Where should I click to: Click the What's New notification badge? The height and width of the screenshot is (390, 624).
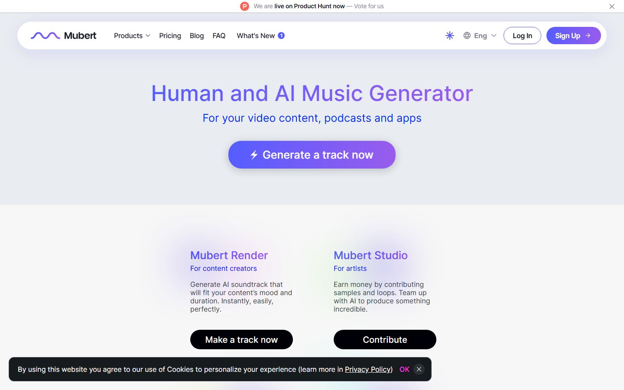coord(281,36)
